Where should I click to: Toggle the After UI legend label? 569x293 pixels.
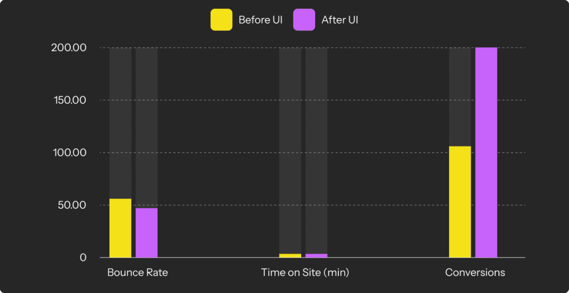pyautogui.click(x=340, y=21)
